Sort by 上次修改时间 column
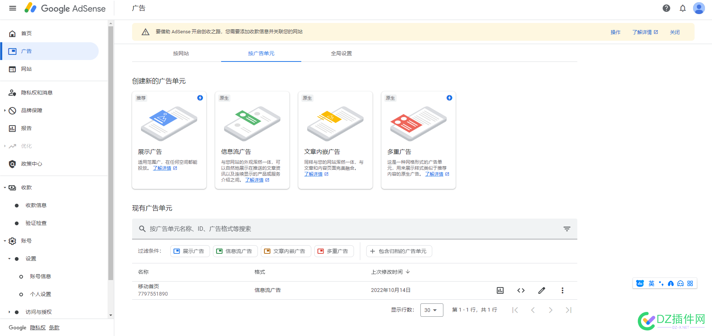712x336 pixels. coord(390,272)
